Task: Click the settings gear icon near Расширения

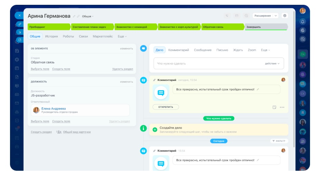Action: [x=284, y=15]
